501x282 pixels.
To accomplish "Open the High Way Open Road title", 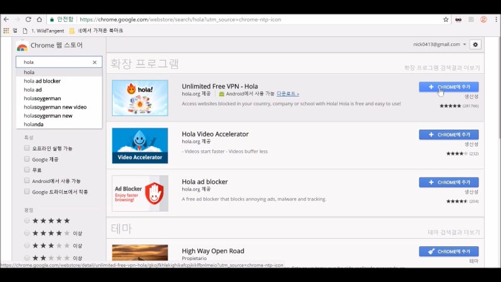I will click(213, 251).
